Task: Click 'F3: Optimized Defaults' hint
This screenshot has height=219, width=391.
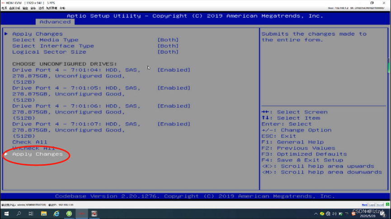Action: coord(304,154)
